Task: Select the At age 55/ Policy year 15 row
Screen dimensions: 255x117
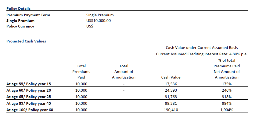Action: tap(127, 84)
